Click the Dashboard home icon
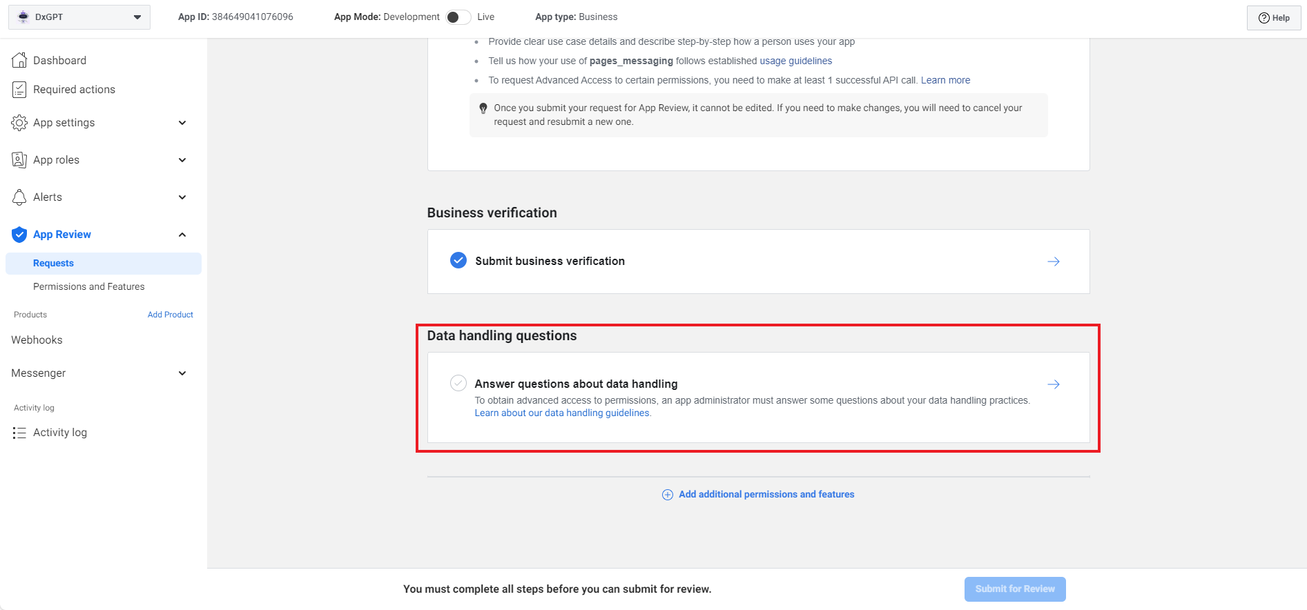This screenshot has height=610, width=1307. click(19, 61)
